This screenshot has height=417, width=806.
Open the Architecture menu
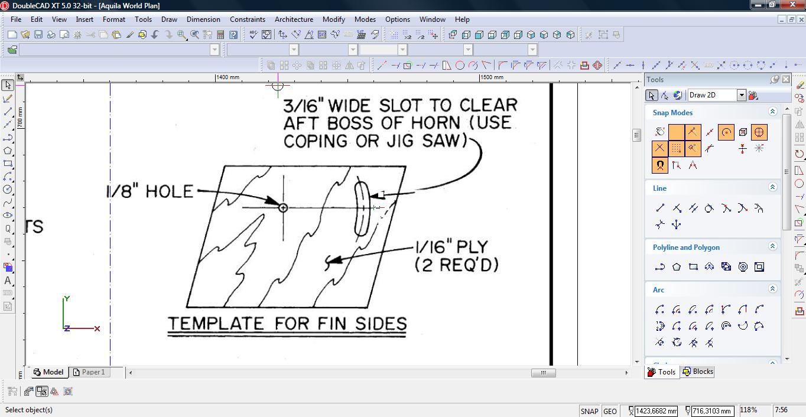click(x=294, y=19)
